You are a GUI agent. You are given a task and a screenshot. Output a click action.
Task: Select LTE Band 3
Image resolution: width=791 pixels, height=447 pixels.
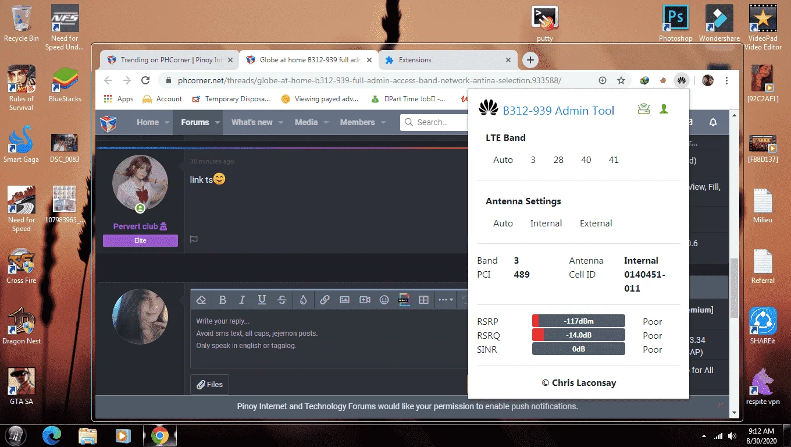click(x=533, y=160)
